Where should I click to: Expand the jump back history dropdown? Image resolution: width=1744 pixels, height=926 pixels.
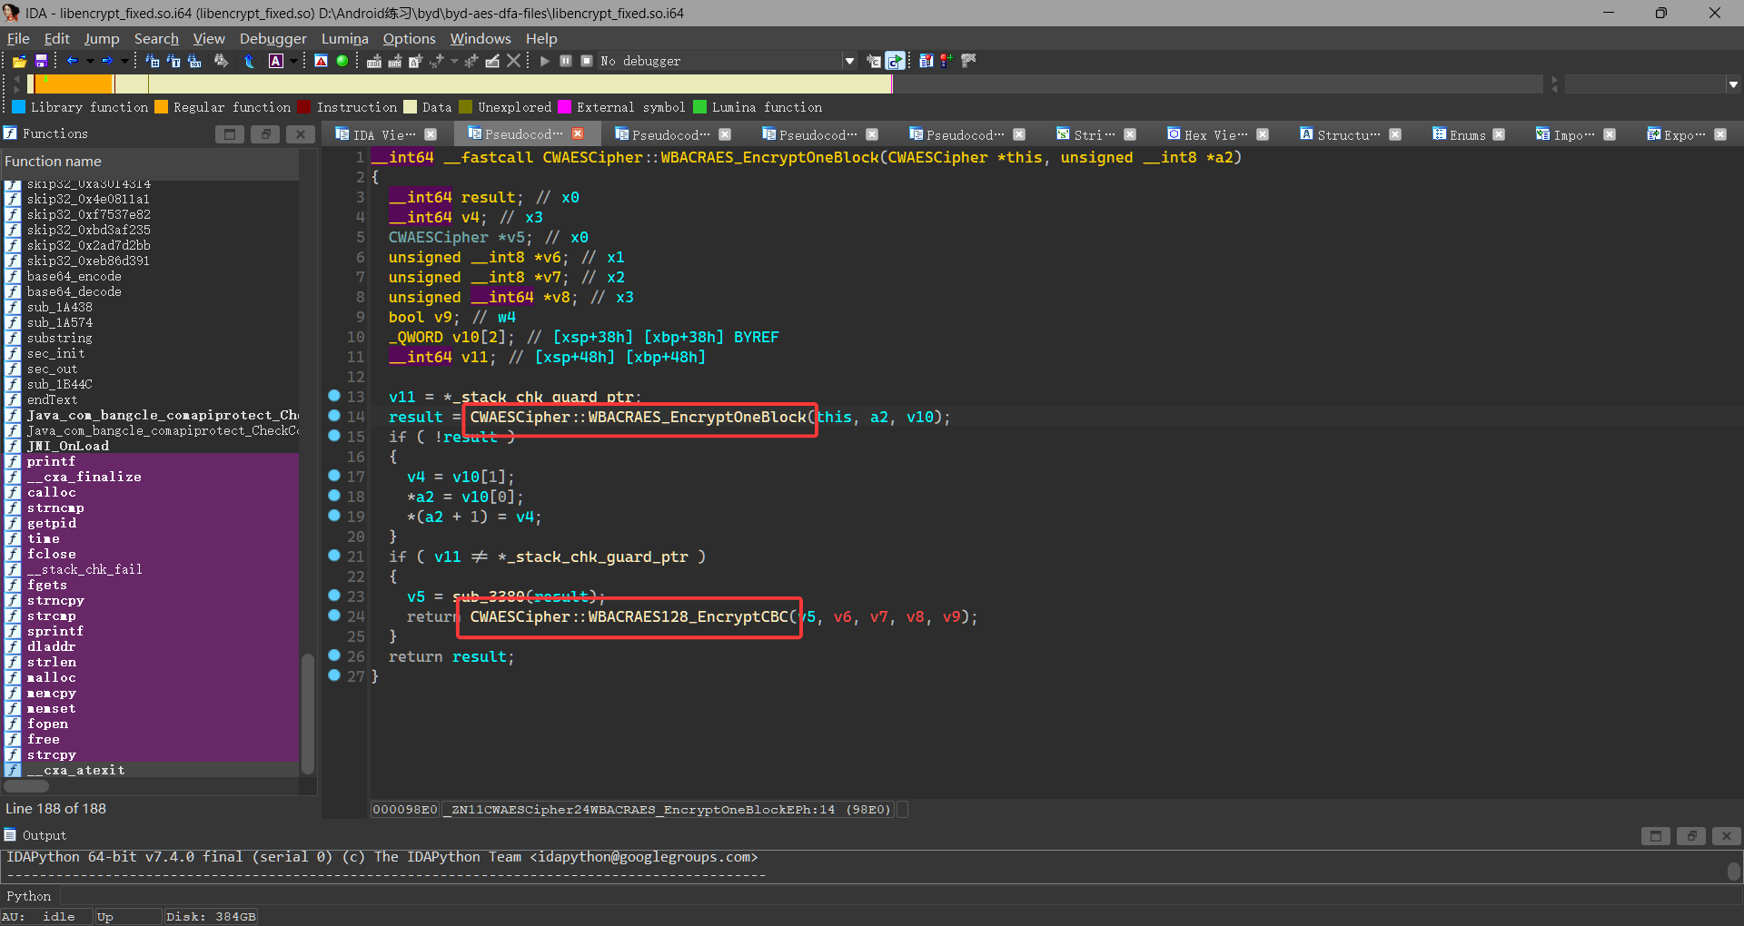tap(90, 61)
